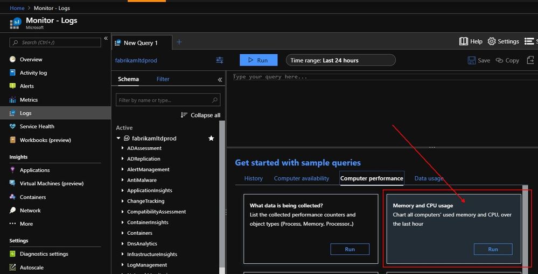Select the Computer performance tab

372,178
